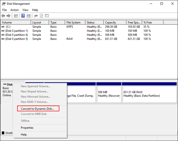Click greyed New Mirrored Volume... entry

click(36, 97)
